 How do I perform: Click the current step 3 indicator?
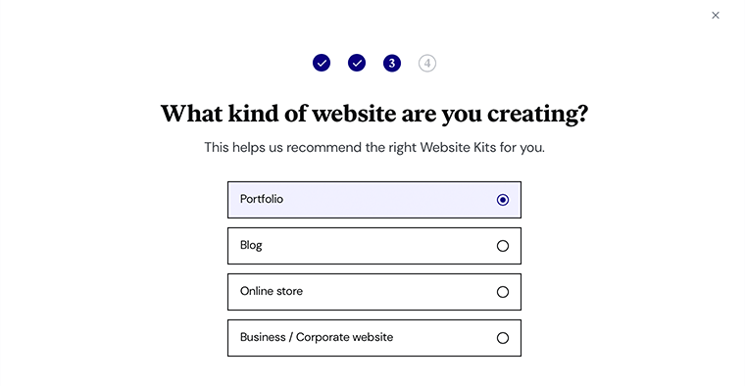pos(392,63)
